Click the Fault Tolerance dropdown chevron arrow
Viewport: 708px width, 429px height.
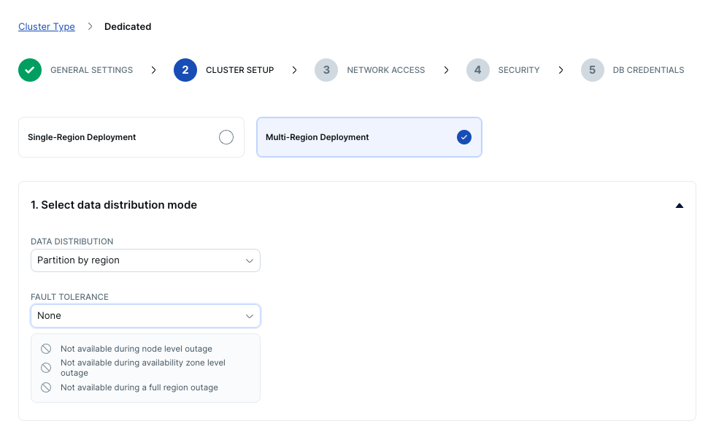coord(249,316)
